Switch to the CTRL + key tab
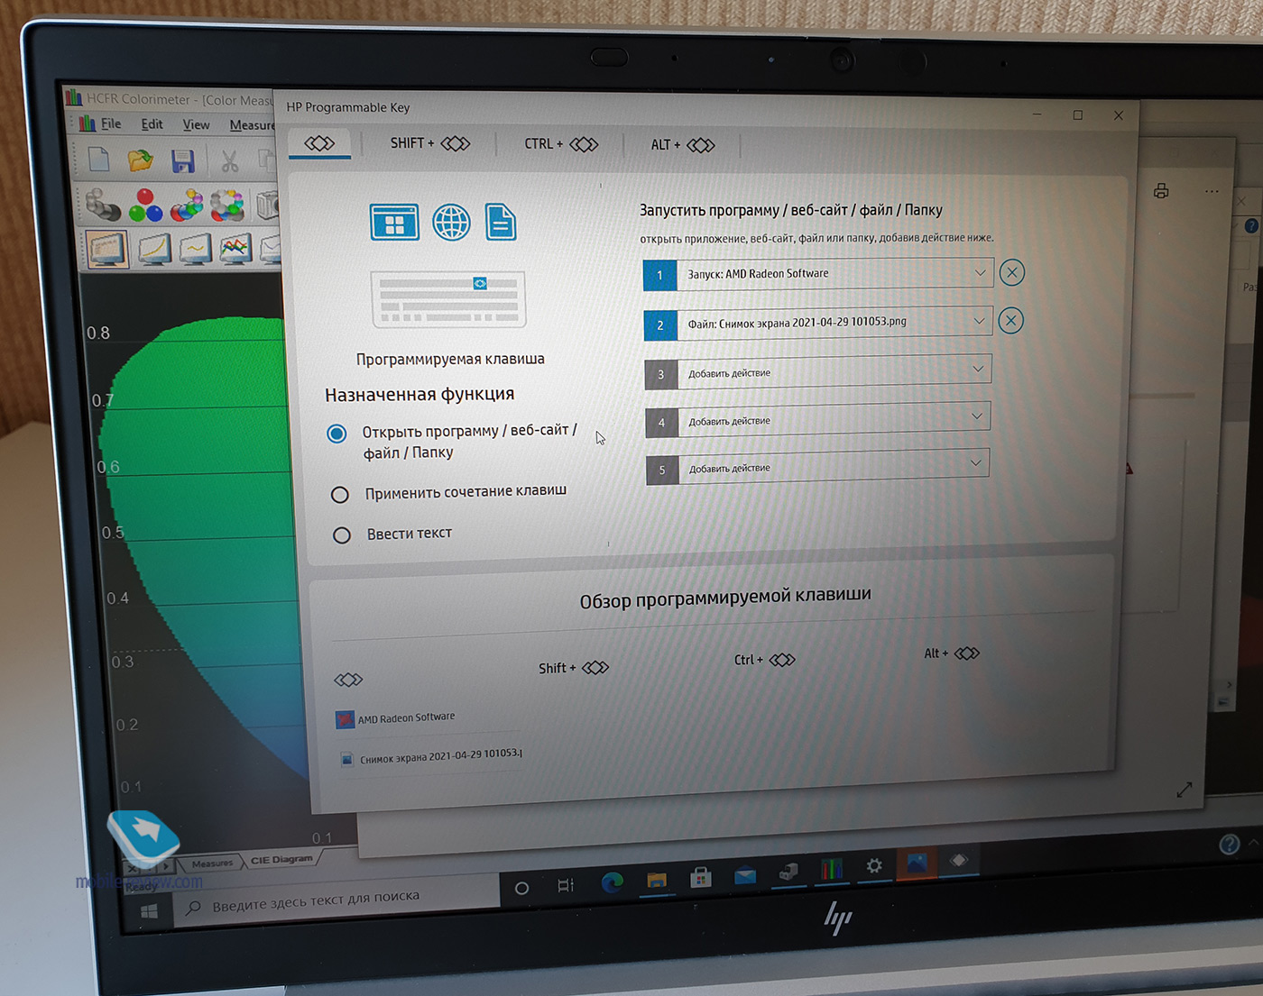 (561, 144)
